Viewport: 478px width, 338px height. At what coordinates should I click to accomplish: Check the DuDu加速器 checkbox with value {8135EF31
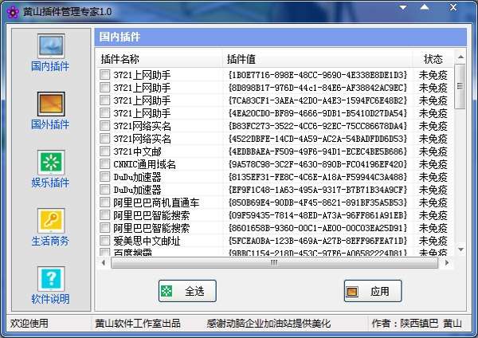(x=105, y=177)
